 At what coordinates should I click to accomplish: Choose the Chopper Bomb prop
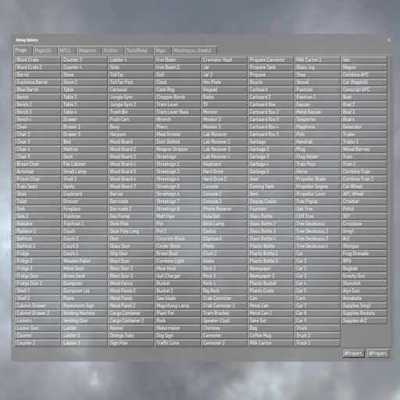(177, 97)
